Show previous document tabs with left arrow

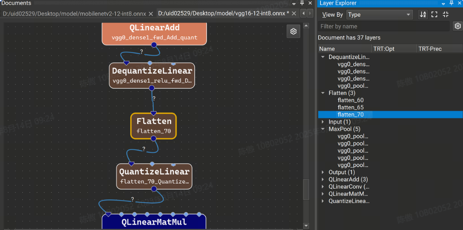pyautogui.click(x=303, y=14)
